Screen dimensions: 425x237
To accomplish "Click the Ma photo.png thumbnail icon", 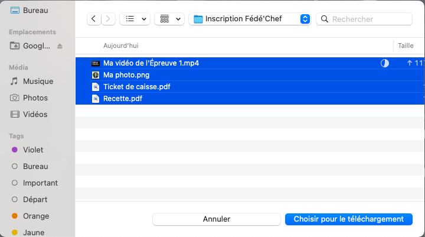I will (x=96, y=75).
